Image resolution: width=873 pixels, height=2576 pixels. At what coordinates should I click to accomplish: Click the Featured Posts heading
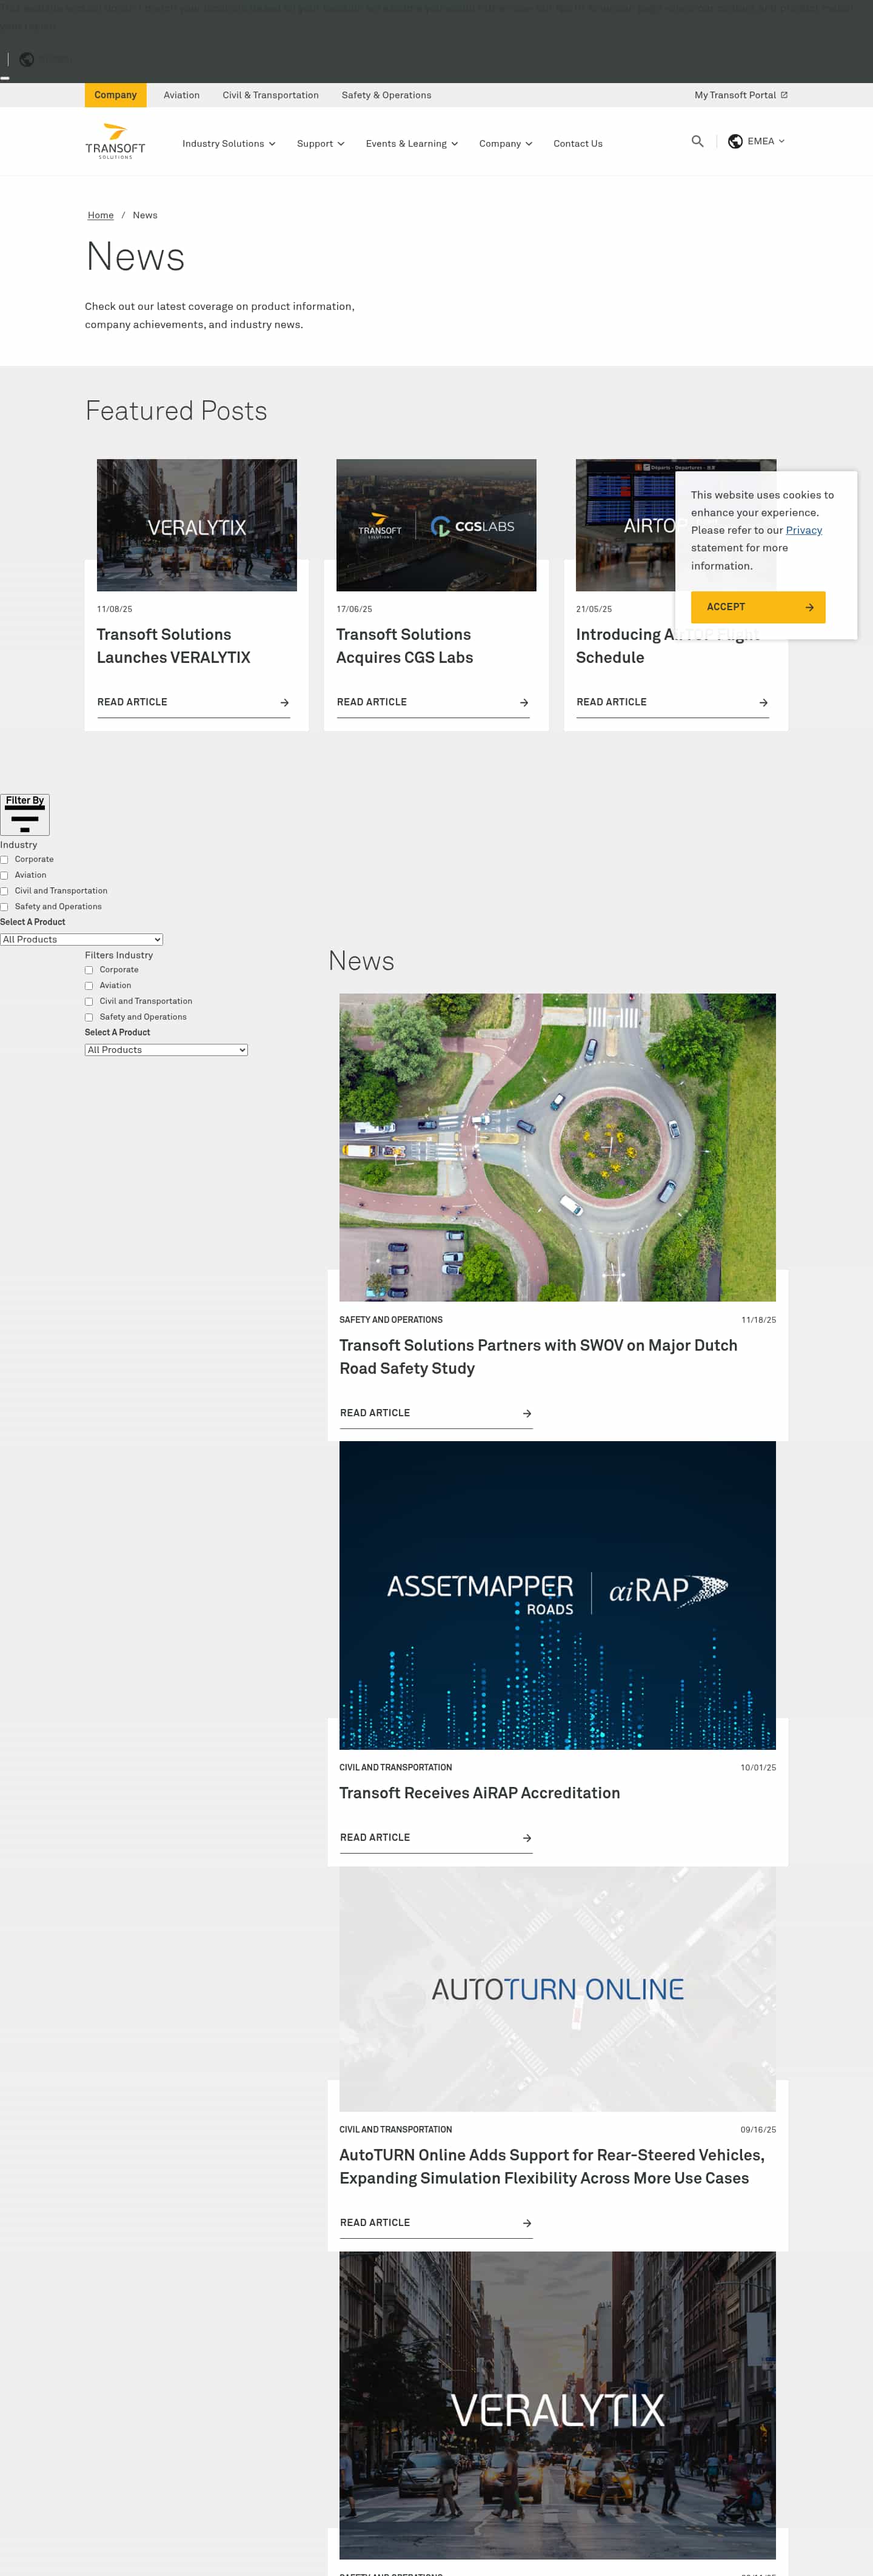[176, 411]
